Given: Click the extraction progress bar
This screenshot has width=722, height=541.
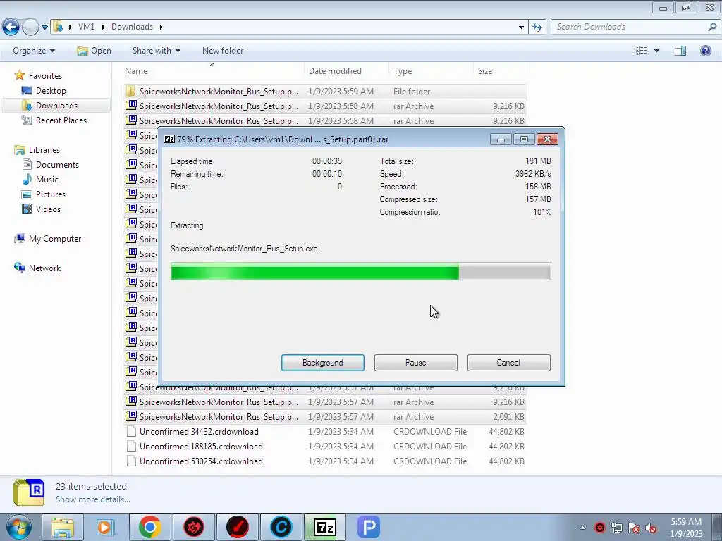Looking at the screenshot, I should click(360, 271).
